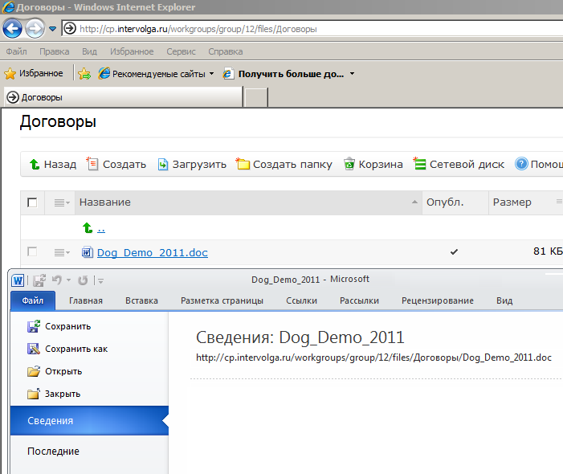The height and width of the screenshot is (474, 563).
Task: Click Открыть in Word backstage menu
Action: pyautogui.click(x=55, y=371)
